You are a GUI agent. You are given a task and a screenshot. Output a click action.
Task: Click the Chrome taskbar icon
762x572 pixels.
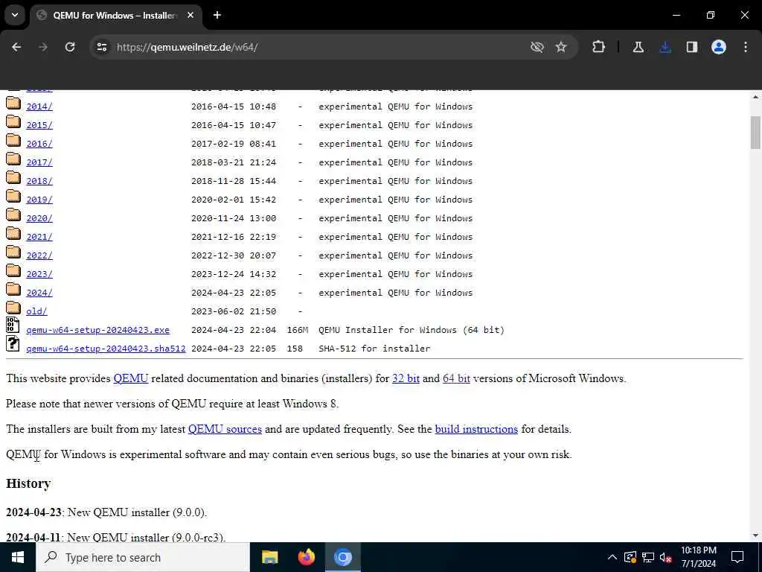(x=342, y=557)
